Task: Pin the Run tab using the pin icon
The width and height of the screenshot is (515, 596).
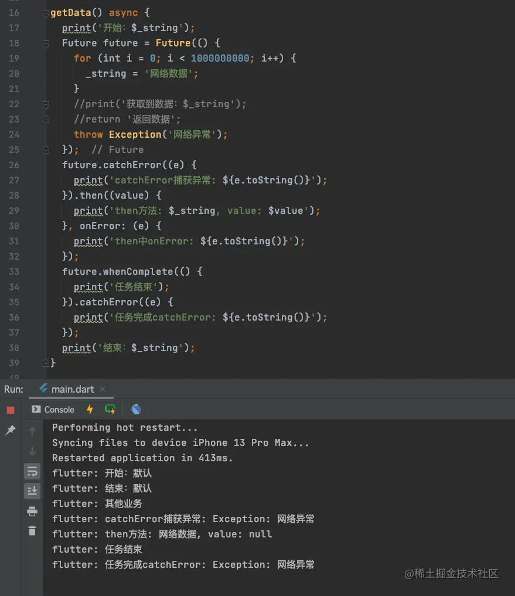Action: click(x=10, y=431)
